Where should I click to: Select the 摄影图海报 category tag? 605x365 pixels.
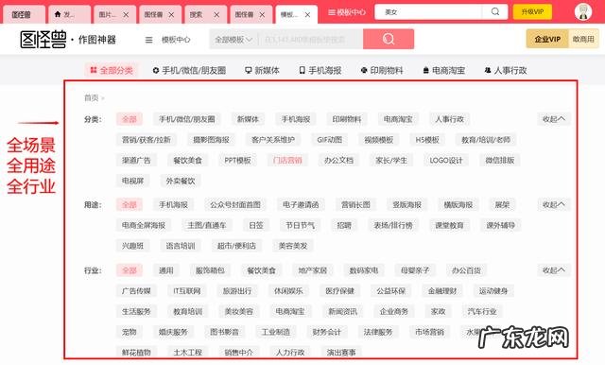click(x=211, y=140)
